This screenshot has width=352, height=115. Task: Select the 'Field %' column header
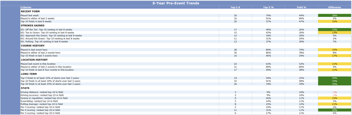click(301, 7)
